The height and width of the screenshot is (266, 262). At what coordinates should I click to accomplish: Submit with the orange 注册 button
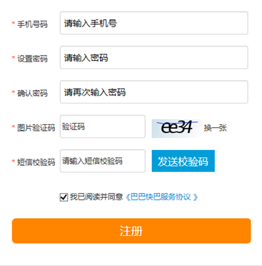click(x=131, y=231)
